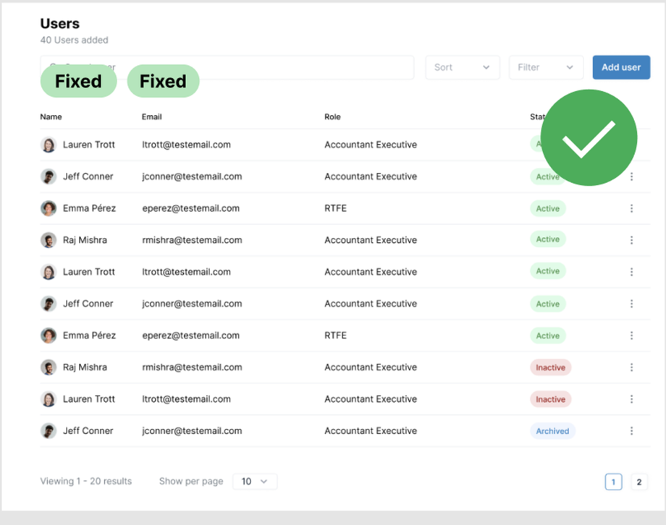Screen dimensions: 666x525
Task: Expand the Filter dropdown
Action: (x=546, y=67)
